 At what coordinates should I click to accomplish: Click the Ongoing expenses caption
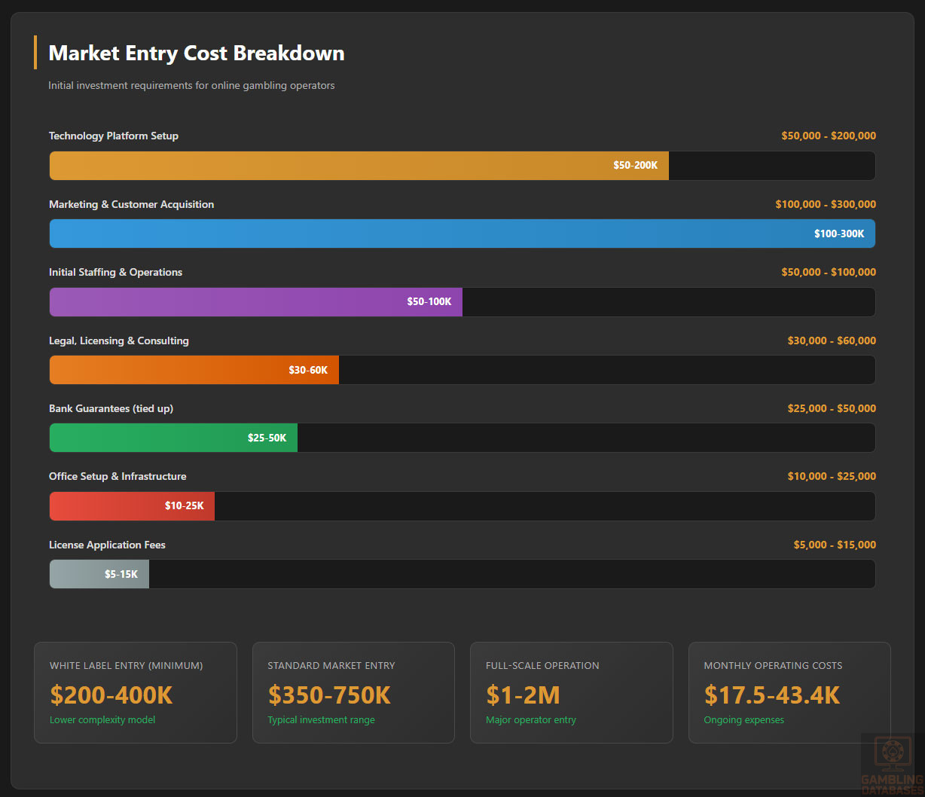click(744, 719)
